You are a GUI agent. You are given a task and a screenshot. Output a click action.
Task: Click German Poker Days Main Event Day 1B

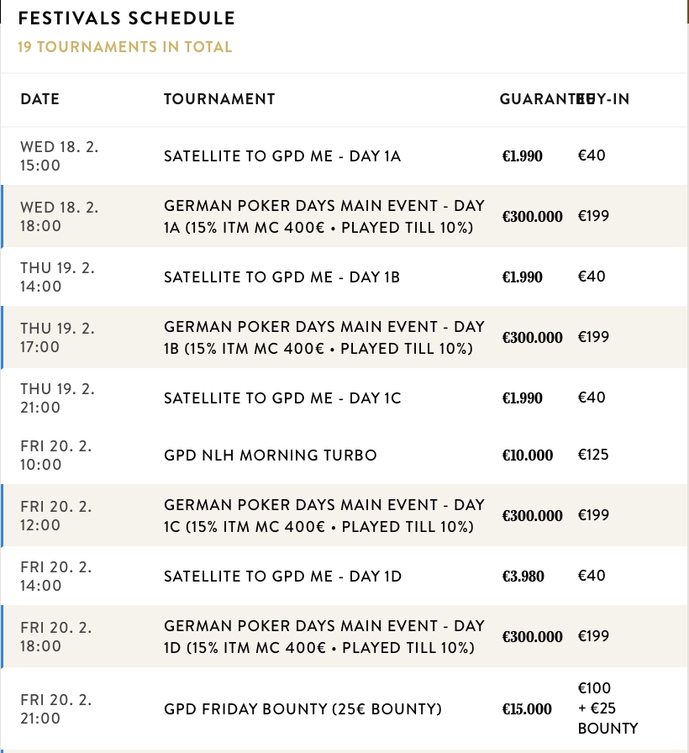click(x=324, y=337)
